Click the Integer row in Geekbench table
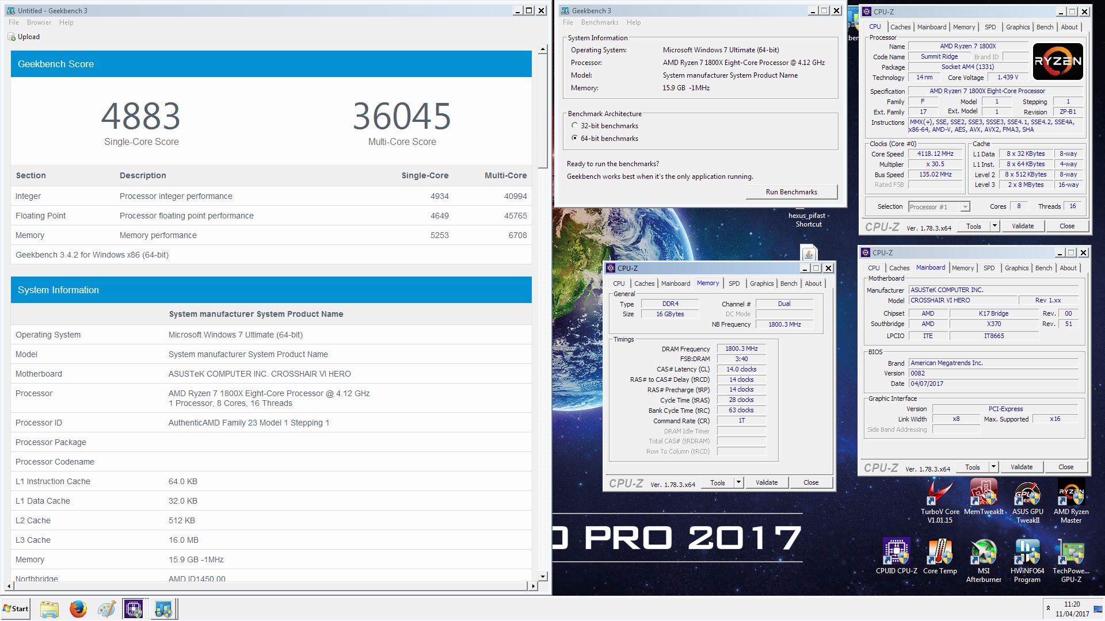1105x621 pixels. click(271, 196)
